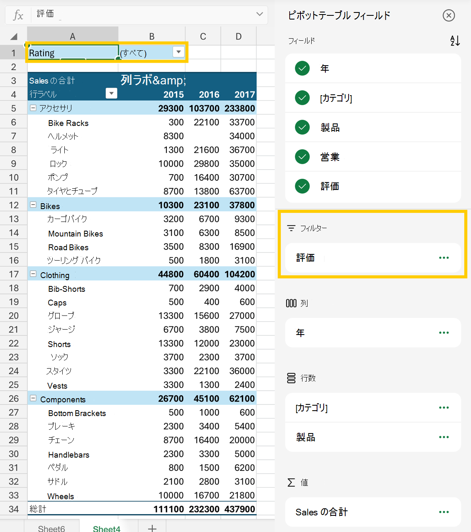Screen dimensions: 471x532
Task: Click the select-all corner triangle
Action: click(14, 37)
